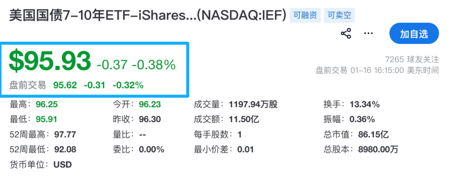Screen dimensions: 451x178
Task: Click the $95.93 current price
Action: click(50, 61)
